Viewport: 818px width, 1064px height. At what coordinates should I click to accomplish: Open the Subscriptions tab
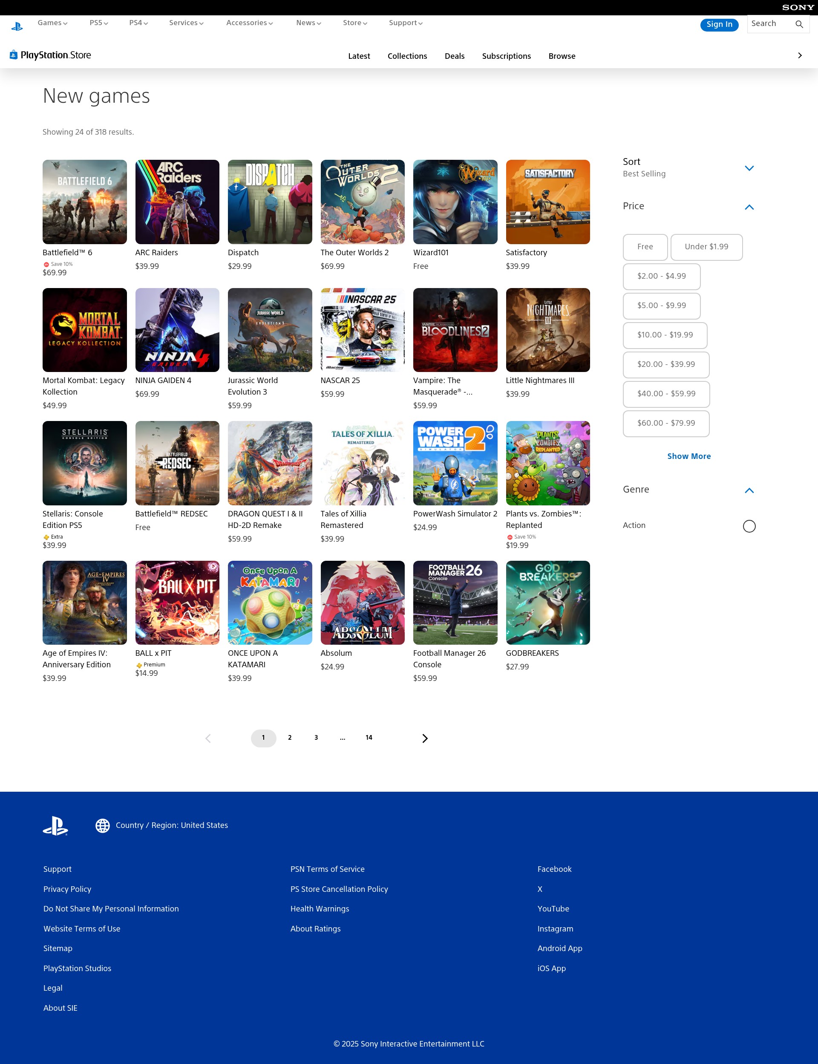point(507,56)
